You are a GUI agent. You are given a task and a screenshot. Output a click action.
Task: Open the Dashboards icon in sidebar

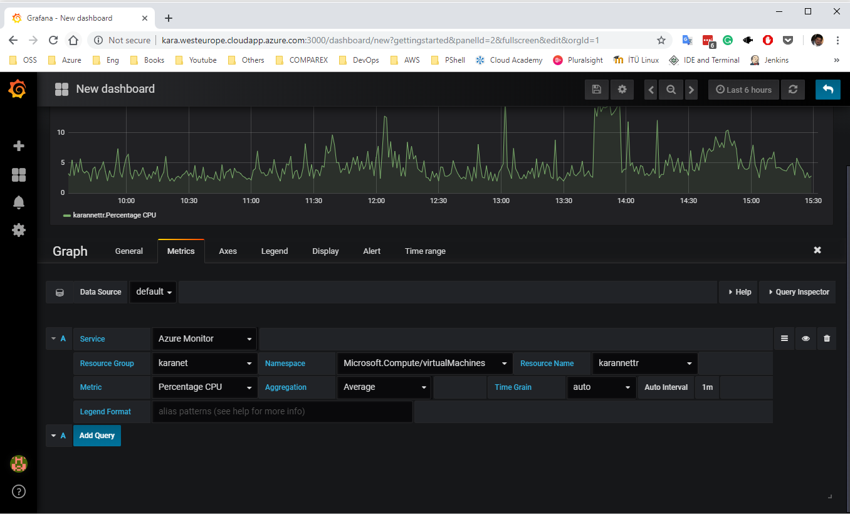coord(19,175)
